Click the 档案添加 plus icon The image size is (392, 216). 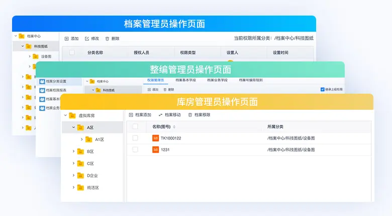pyautogui.click(x=131, y=115)
